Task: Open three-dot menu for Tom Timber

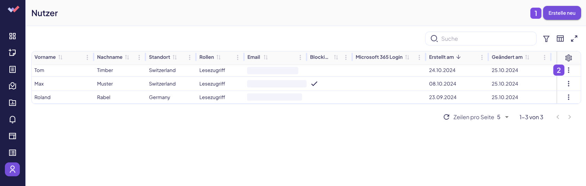Action: [x=569, y=70]
